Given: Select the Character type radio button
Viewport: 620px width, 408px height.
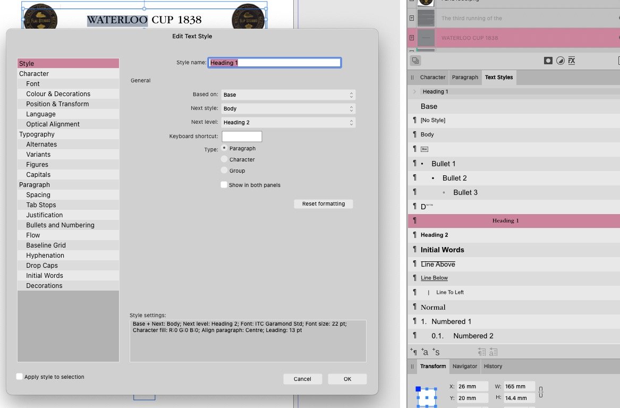Looking at the screenshot, I should coord(224,159).
